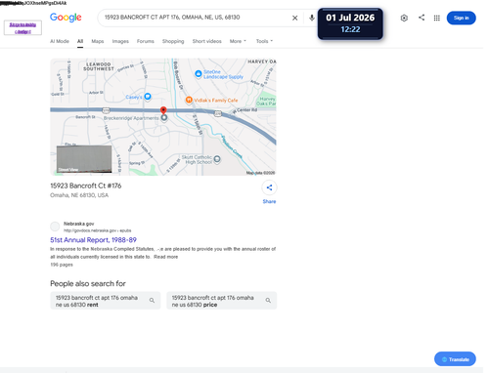Image resolution: width=489 pixels, height=373 pixels.
Task: Select the All results tab
Action: point(80,41)
